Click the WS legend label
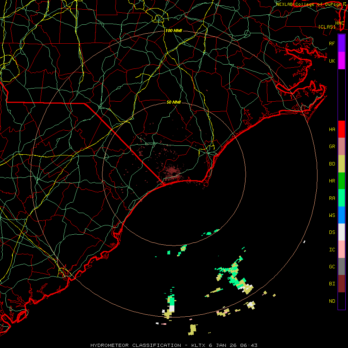This screenshot has height=348, width=348. (332, 215)
